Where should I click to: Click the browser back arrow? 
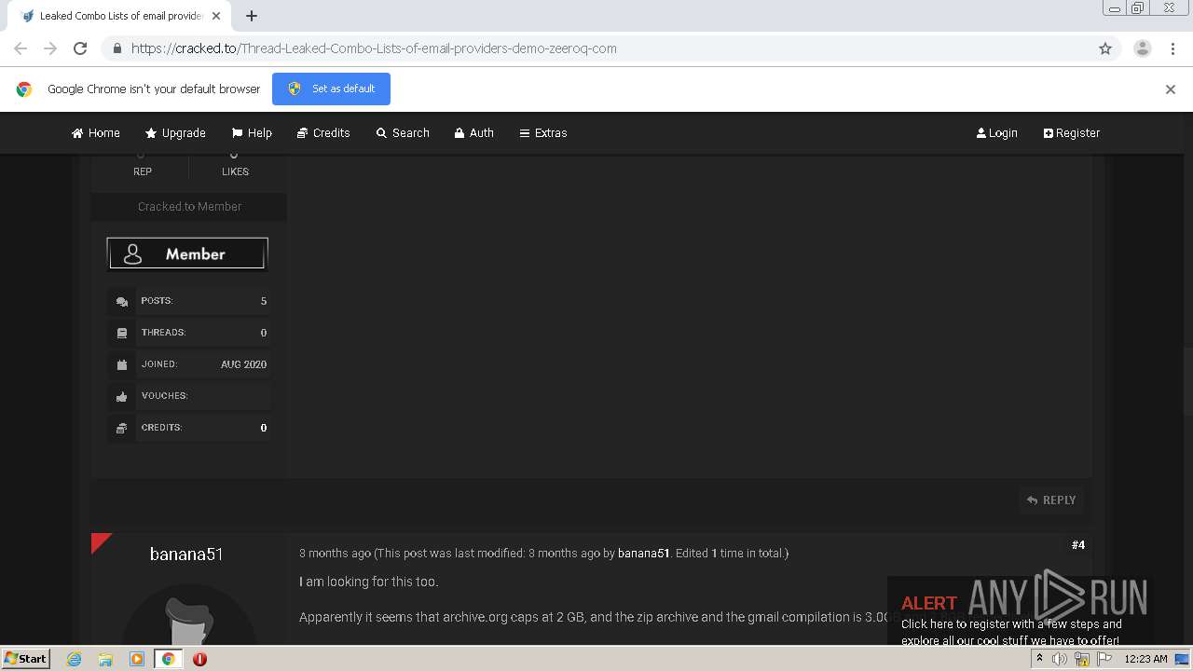point(21,48)
